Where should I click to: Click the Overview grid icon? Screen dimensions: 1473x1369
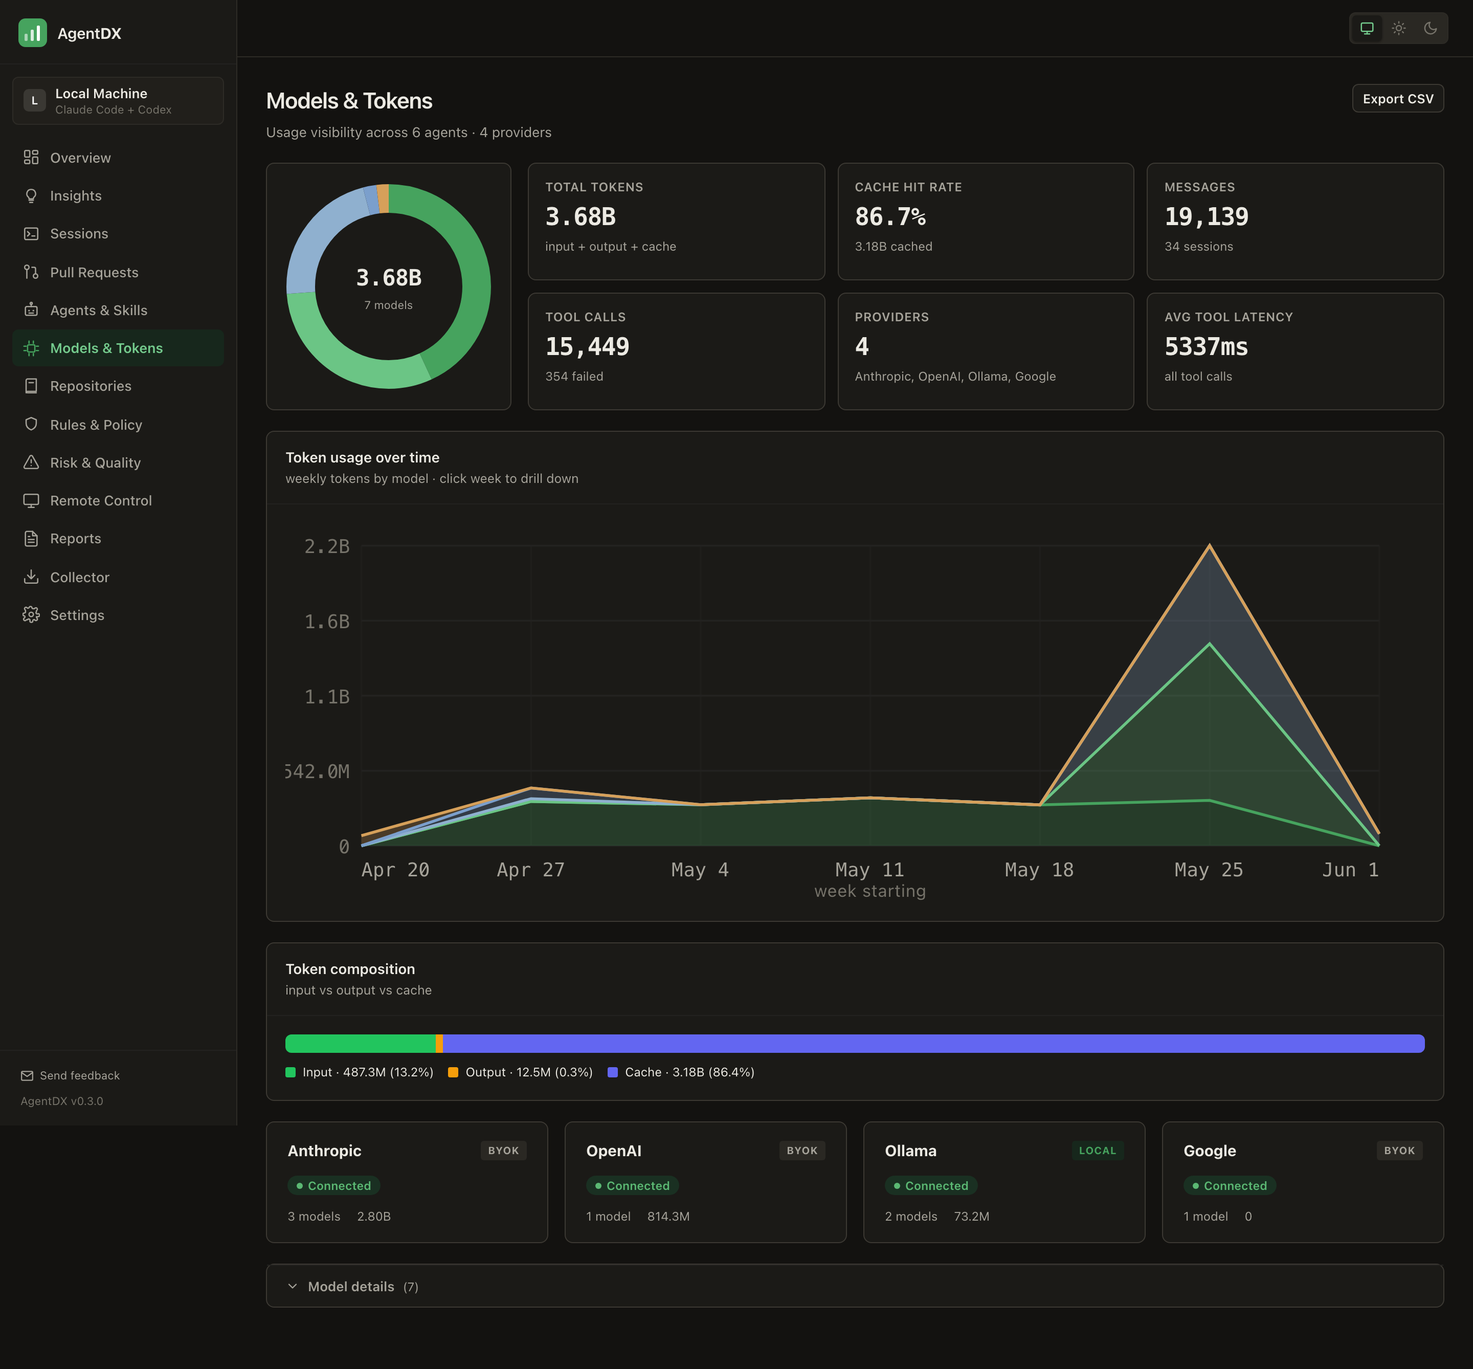tap(31, 157)
